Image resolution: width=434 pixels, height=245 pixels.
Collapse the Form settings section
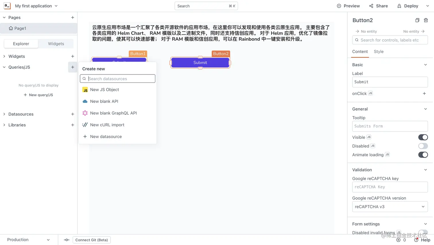[426, 224]
